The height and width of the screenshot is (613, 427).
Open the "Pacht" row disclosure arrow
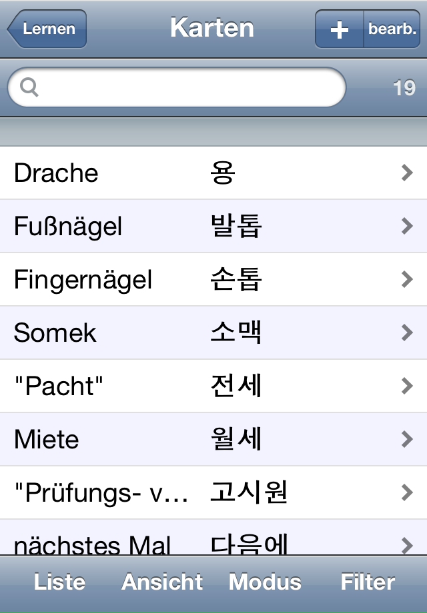pyautogui.click(x=407, y=386)
